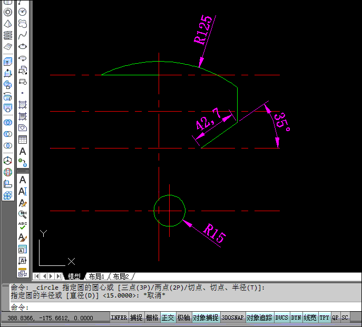Toggle 捕捉 snap mode

point(136,318)
